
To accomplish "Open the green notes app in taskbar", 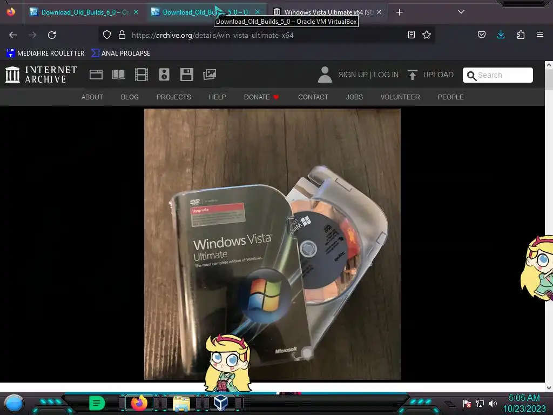I will coord(97,403).
